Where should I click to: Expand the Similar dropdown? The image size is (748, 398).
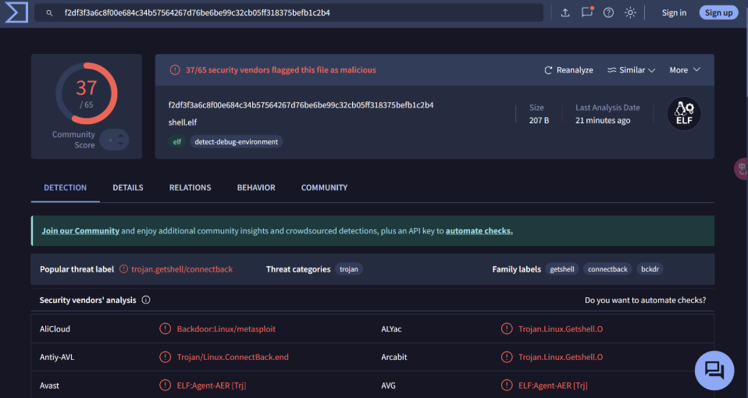tap(631, 70)
